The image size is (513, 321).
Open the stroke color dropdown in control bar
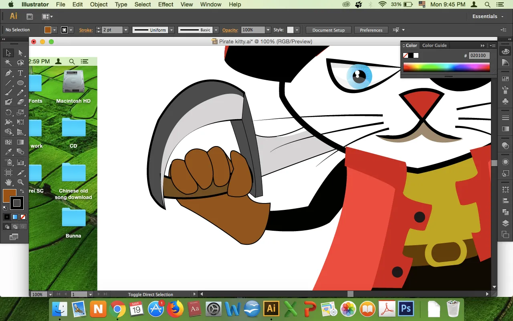[71, 30]
